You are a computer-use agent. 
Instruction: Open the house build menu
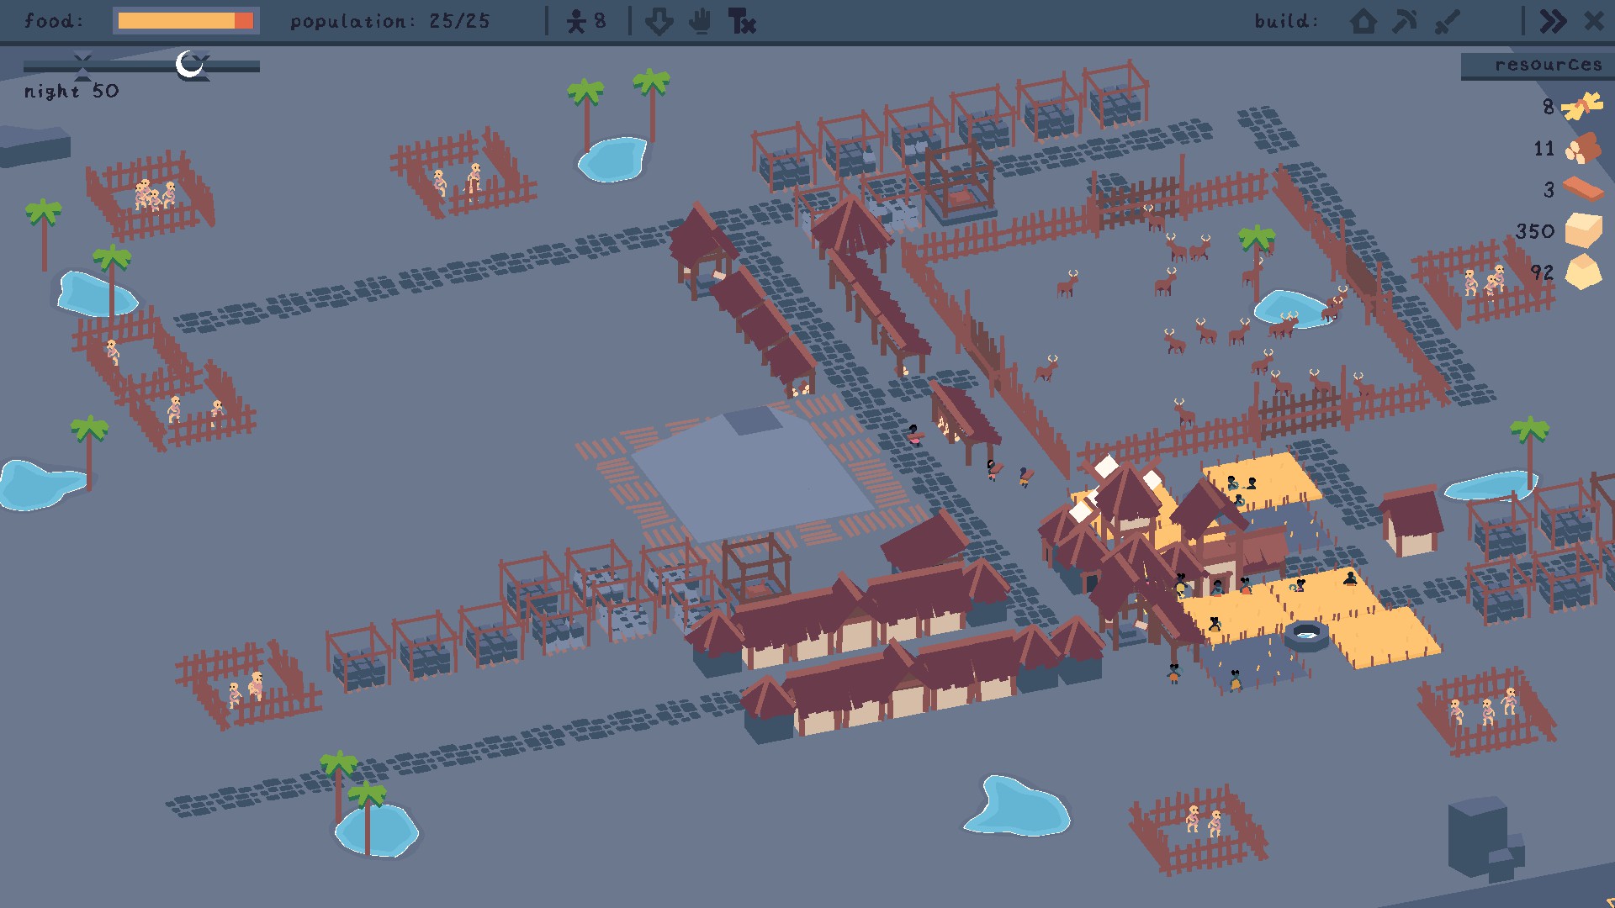tap(1363, 21)
